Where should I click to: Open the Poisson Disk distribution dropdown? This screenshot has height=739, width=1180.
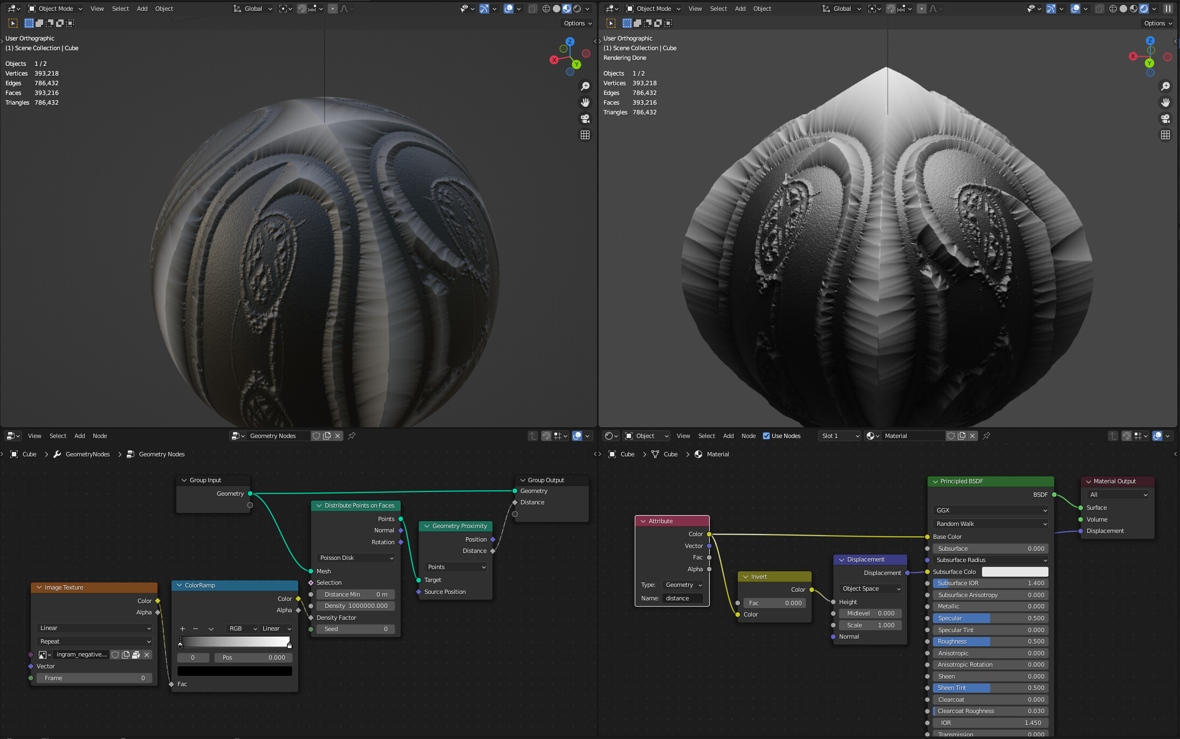point(356,558)
